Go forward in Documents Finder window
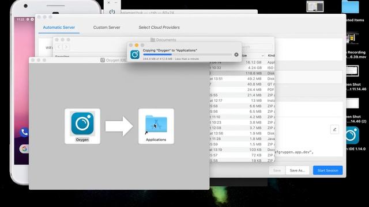Image resolution: width=369 pixels, height=207 pixels. pyautogui.click(x=66, y=47)
